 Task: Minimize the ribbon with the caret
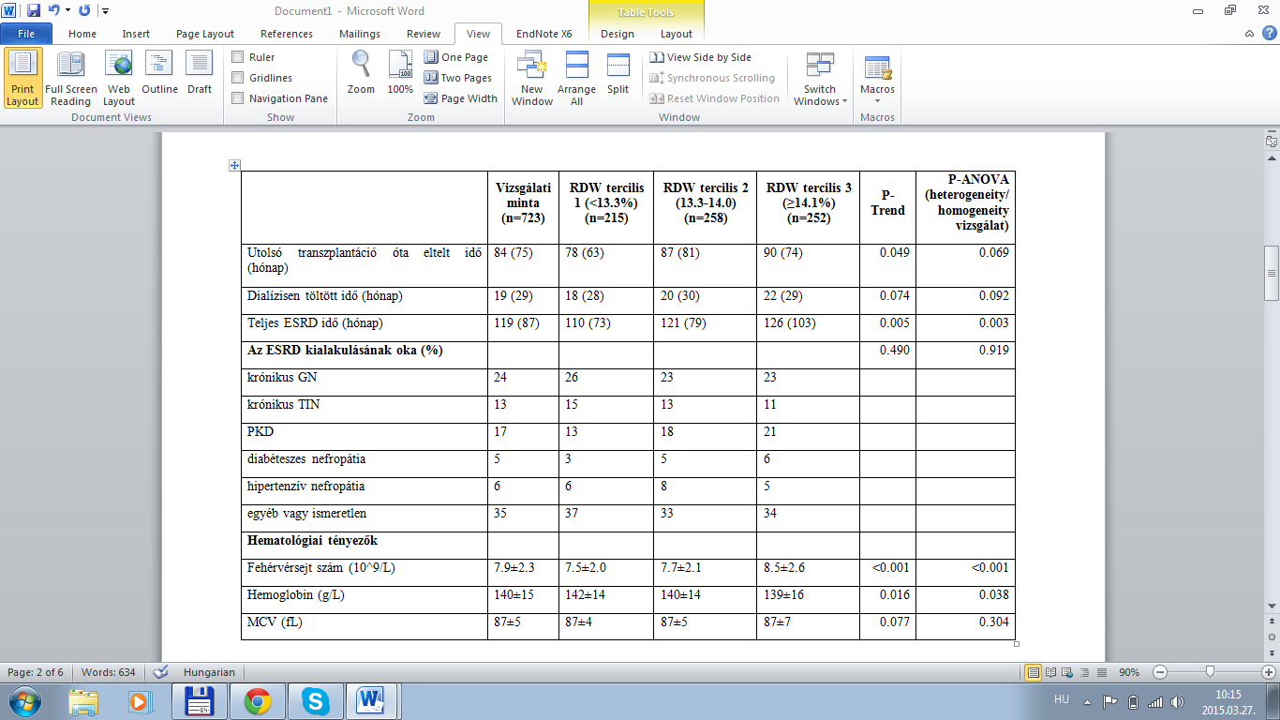(x=1251, y=33)
